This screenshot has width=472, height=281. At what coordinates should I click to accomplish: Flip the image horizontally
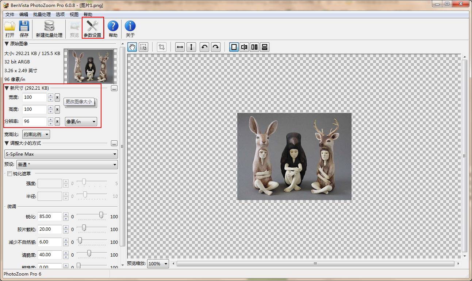pyautogui.click(x=180, y=47)
